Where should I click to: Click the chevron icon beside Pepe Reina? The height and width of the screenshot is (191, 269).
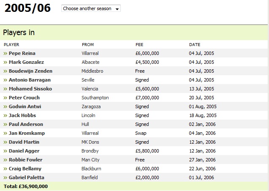pos(5,54)
